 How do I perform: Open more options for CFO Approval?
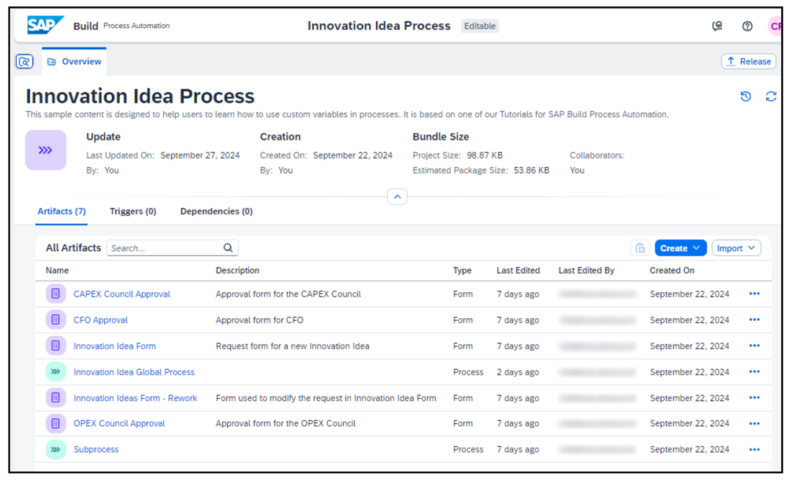pos(754,320)
